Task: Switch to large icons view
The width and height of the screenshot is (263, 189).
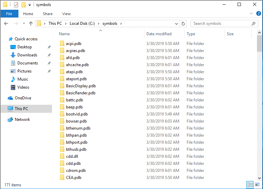Action: pos(257,185)
